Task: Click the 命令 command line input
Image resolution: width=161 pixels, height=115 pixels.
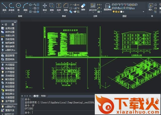Action: [63, 112]
